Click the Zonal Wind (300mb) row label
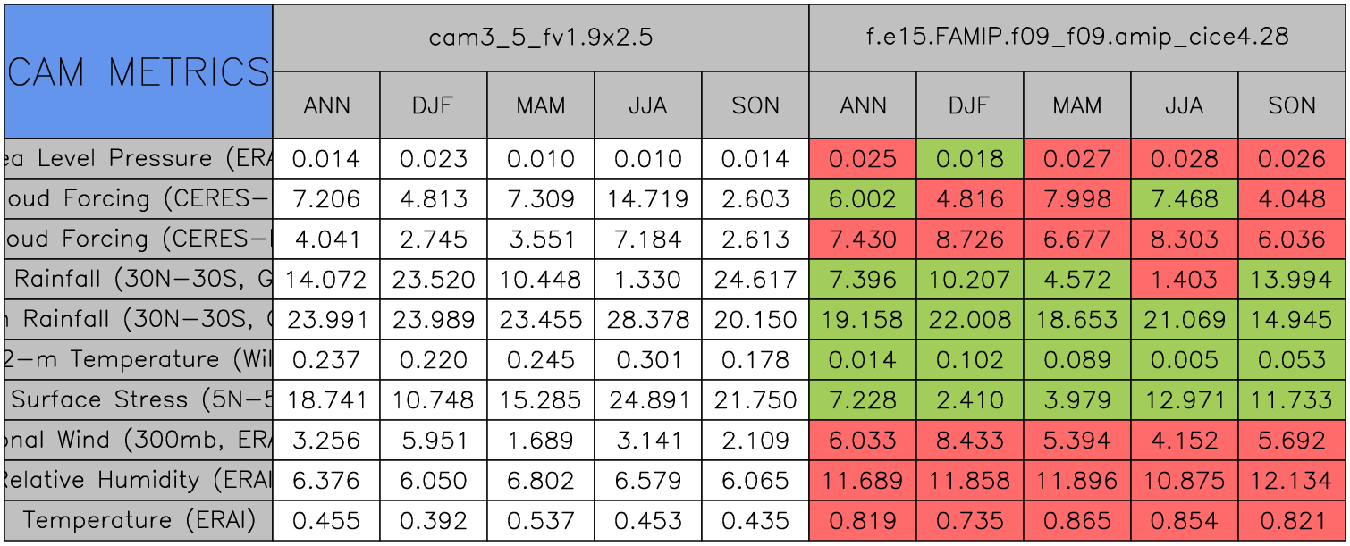Viewport: 1350px width, 546px height. pos(139,441)
